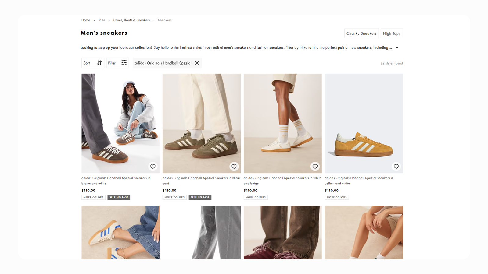
Task: Toggle the wishlist heart on white and beige sneakers
Action: [315, 167]
